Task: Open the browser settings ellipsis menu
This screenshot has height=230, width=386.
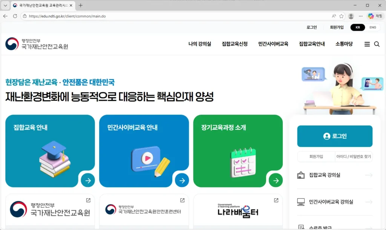Action: [360, 16]
